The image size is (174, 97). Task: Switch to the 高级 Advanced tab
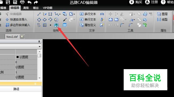pos(26,8)
